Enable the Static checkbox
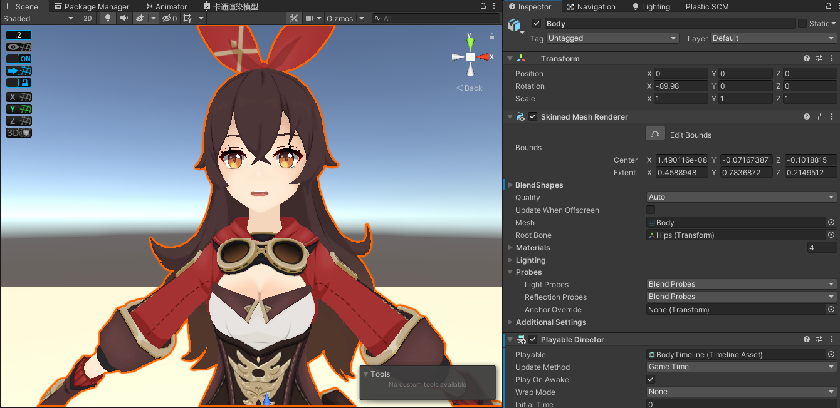 (x=802, y=23)
